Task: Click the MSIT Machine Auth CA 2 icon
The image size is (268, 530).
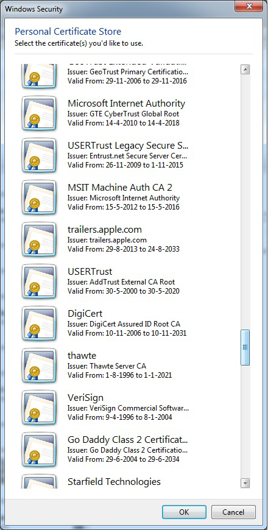Action: (39, 197)
